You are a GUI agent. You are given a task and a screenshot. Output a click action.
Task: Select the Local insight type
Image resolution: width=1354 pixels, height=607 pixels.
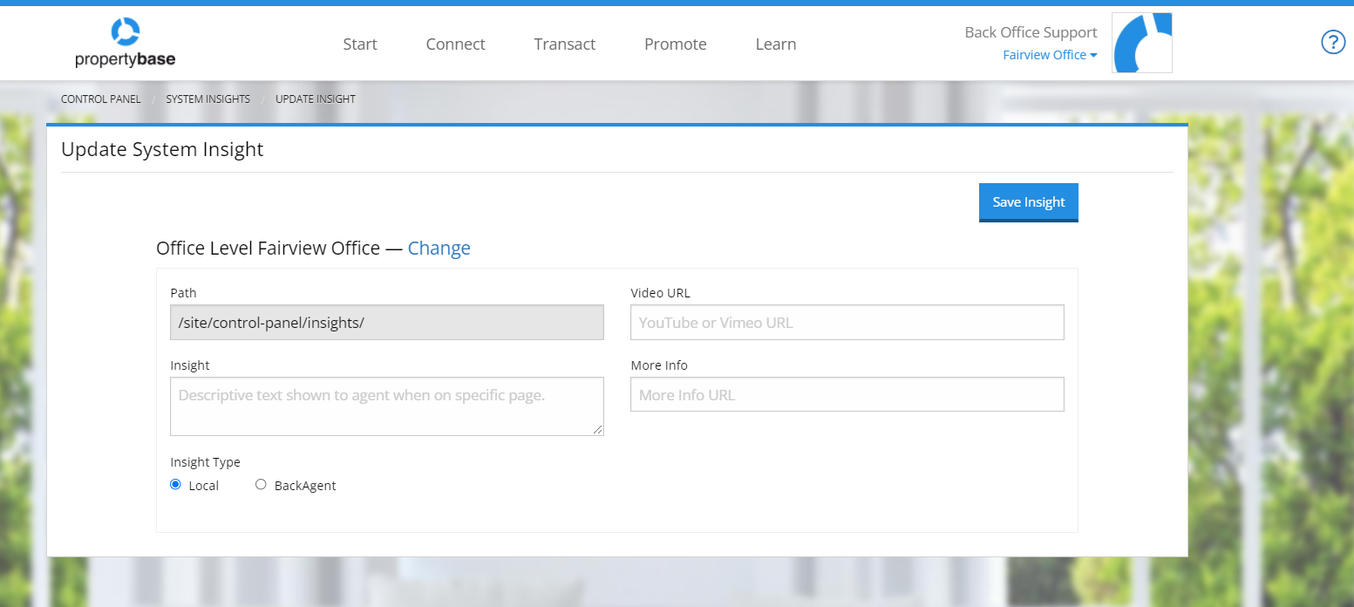175,483
